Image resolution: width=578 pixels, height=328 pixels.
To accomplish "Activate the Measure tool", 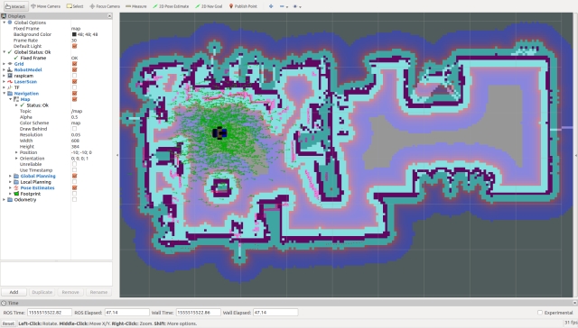I will pyautogui.click(x=136, y=6).
